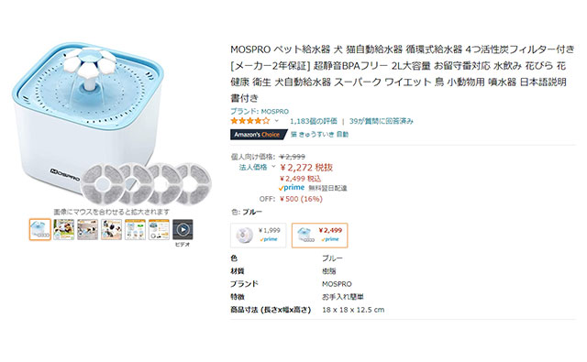Open the star rating dropdown arrow

pyautogui.click(x=277, y=121)
